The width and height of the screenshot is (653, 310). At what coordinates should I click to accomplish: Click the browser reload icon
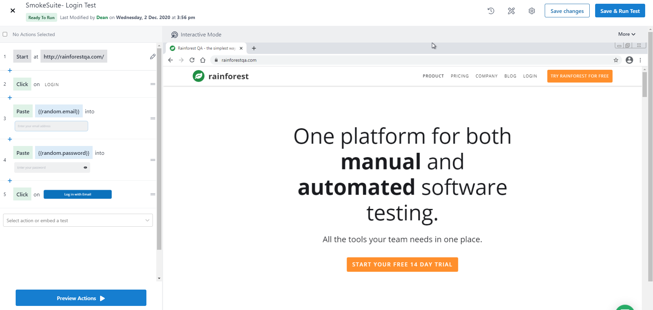pyautogui.click(x=192, y=60)
